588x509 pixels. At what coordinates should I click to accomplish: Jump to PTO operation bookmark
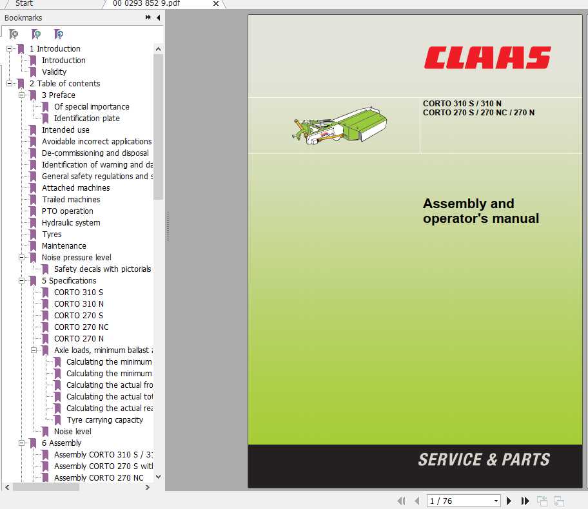(x=67, y=211)
